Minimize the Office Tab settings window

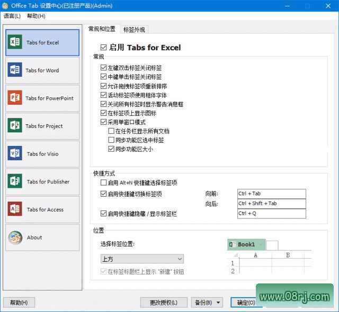click(x=287, y=6)
